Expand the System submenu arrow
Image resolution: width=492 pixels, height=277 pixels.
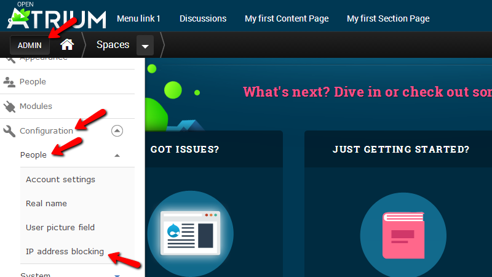(117, 275)
